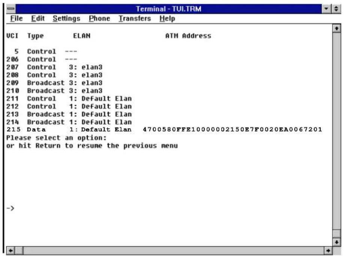Select the VCI 214 Broadcast Default Elan row
344x256 pixels.
click(69, 122)
